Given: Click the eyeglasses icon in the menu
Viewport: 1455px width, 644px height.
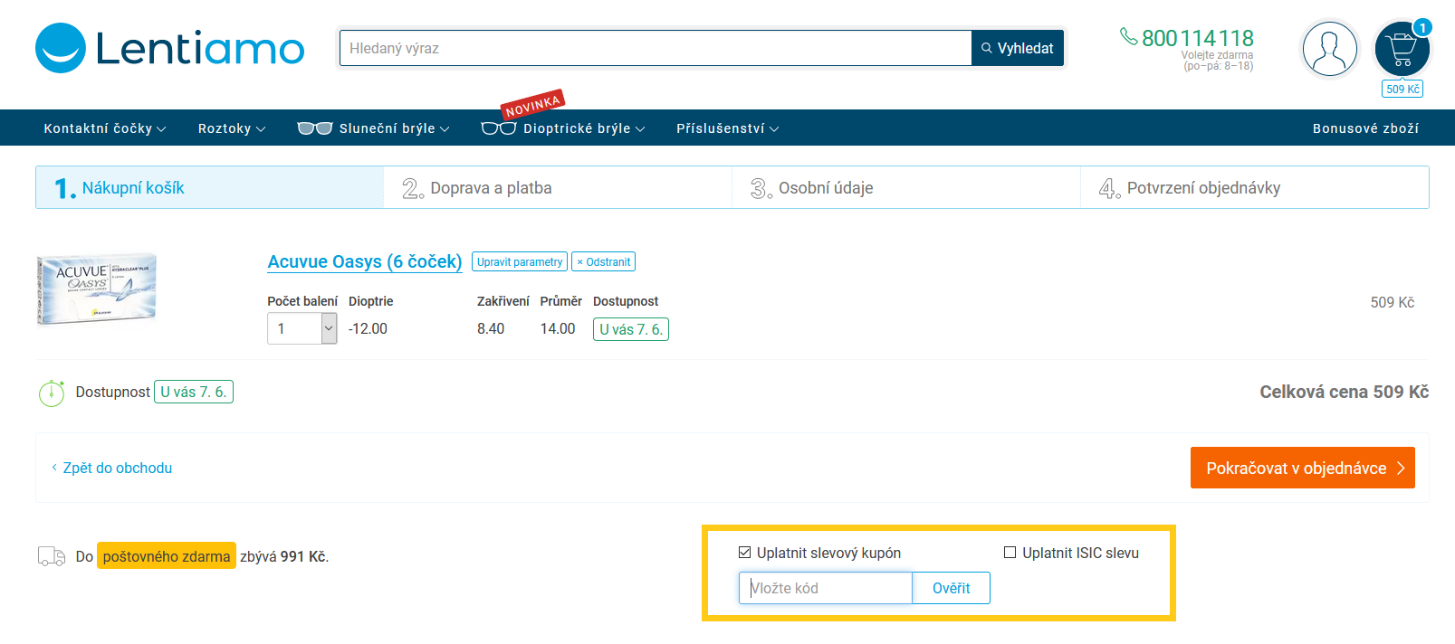Looking at the screenshot, I should [x=499, y=128].
